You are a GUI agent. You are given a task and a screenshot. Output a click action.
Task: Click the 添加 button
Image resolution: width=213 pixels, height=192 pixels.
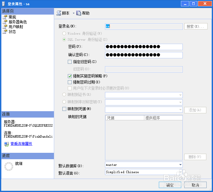[x=195, y=110]
